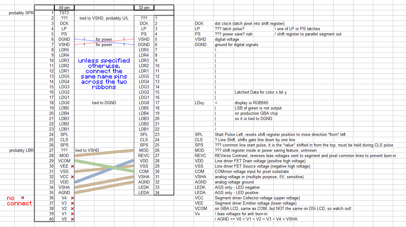The width and height of the screenshot is (406, 227).
Task: Select the 'tied to VSHD, probably U/L' cell
Action: coord(104,18)
